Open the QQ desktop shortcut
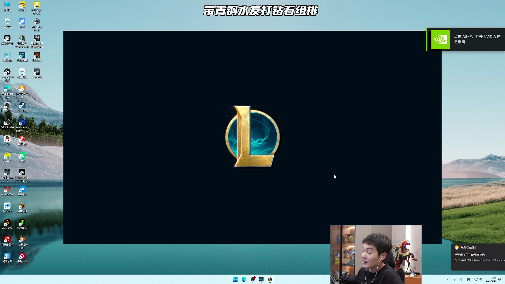This screenshot has width=505, height=284. coord(7,141)
